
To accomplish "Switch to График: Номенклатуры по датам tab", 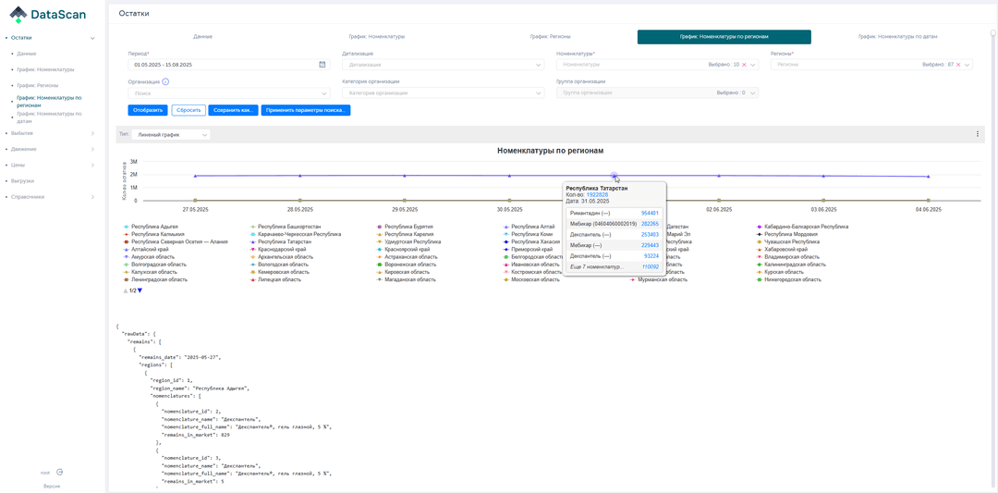I will [897, 37].
